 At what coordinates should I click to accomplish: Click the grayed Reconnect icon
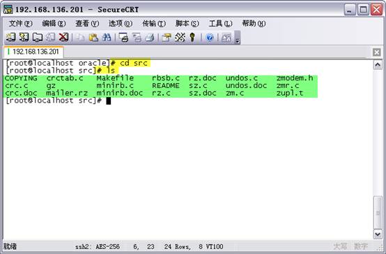click(x=50, y=37)
